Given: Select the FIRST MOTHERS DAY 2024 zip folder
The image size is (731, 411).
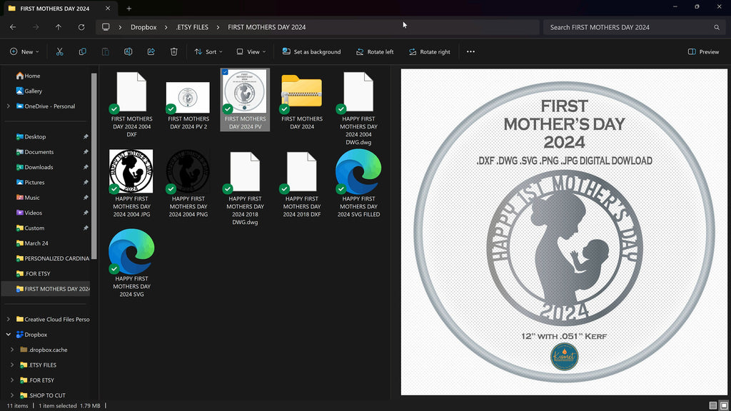Looking at the screenshot, I should [302, 101].
